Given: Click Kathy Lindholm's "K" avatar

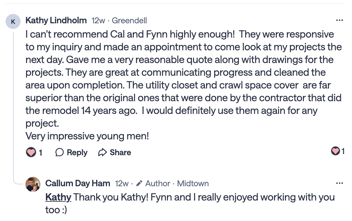Looking at the screenshot, I should point(13,22).
